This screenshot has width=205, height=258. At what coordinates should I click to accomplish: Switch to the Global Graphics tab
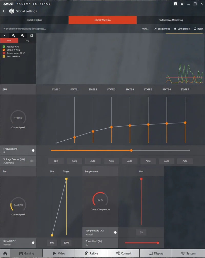(x=34, y=20)
